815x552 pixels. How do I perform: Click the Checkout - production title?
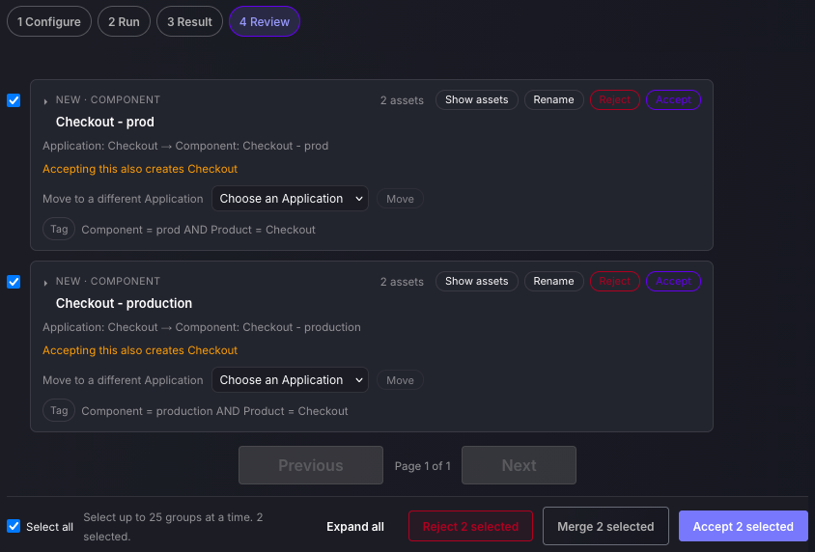(124, 303)
